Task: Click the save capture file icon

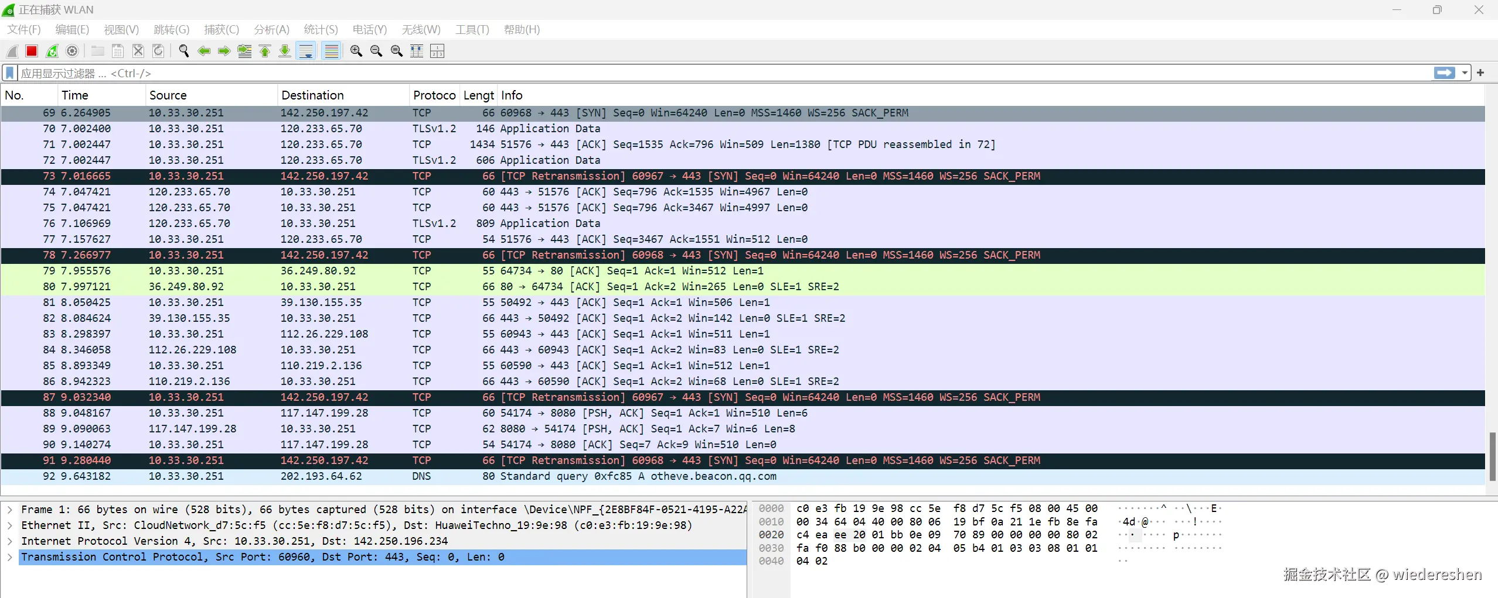Action: (118, 51)
